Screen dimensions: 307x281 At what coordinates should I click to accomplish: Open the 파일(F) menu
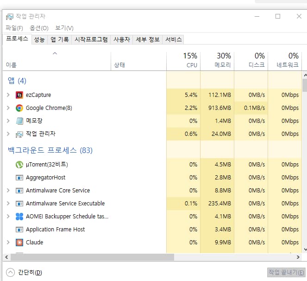14,28
